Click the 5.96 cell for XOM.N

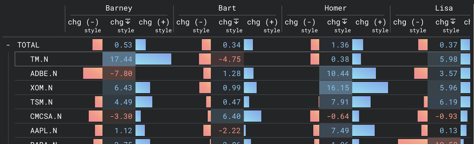[x=444, y=88]
